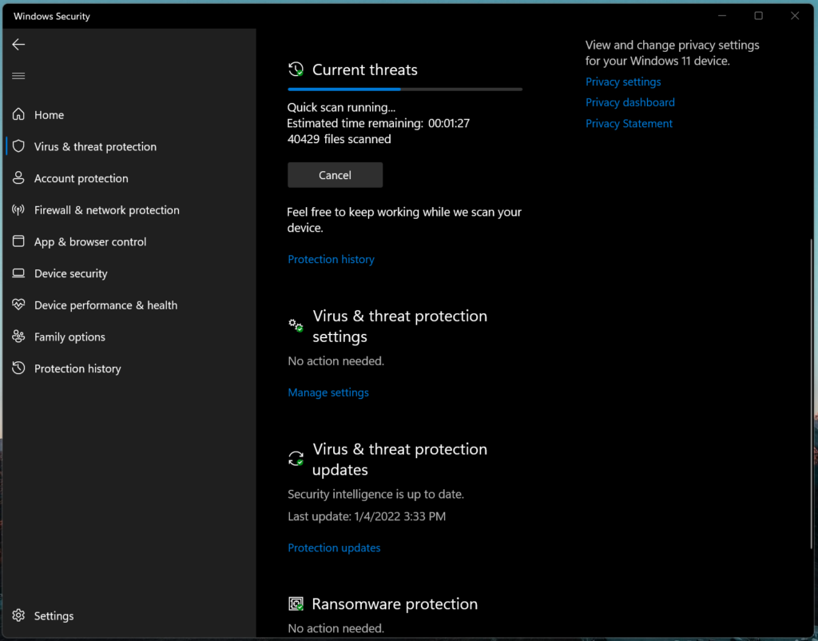The image size is (818, 641).
Task: Click the refresh icon beside protection updates heading
Action: click(x=296, y=459)
